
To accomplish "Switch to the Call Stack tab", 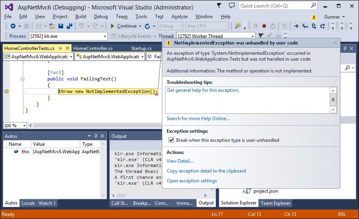I will [x=120, y=203].
